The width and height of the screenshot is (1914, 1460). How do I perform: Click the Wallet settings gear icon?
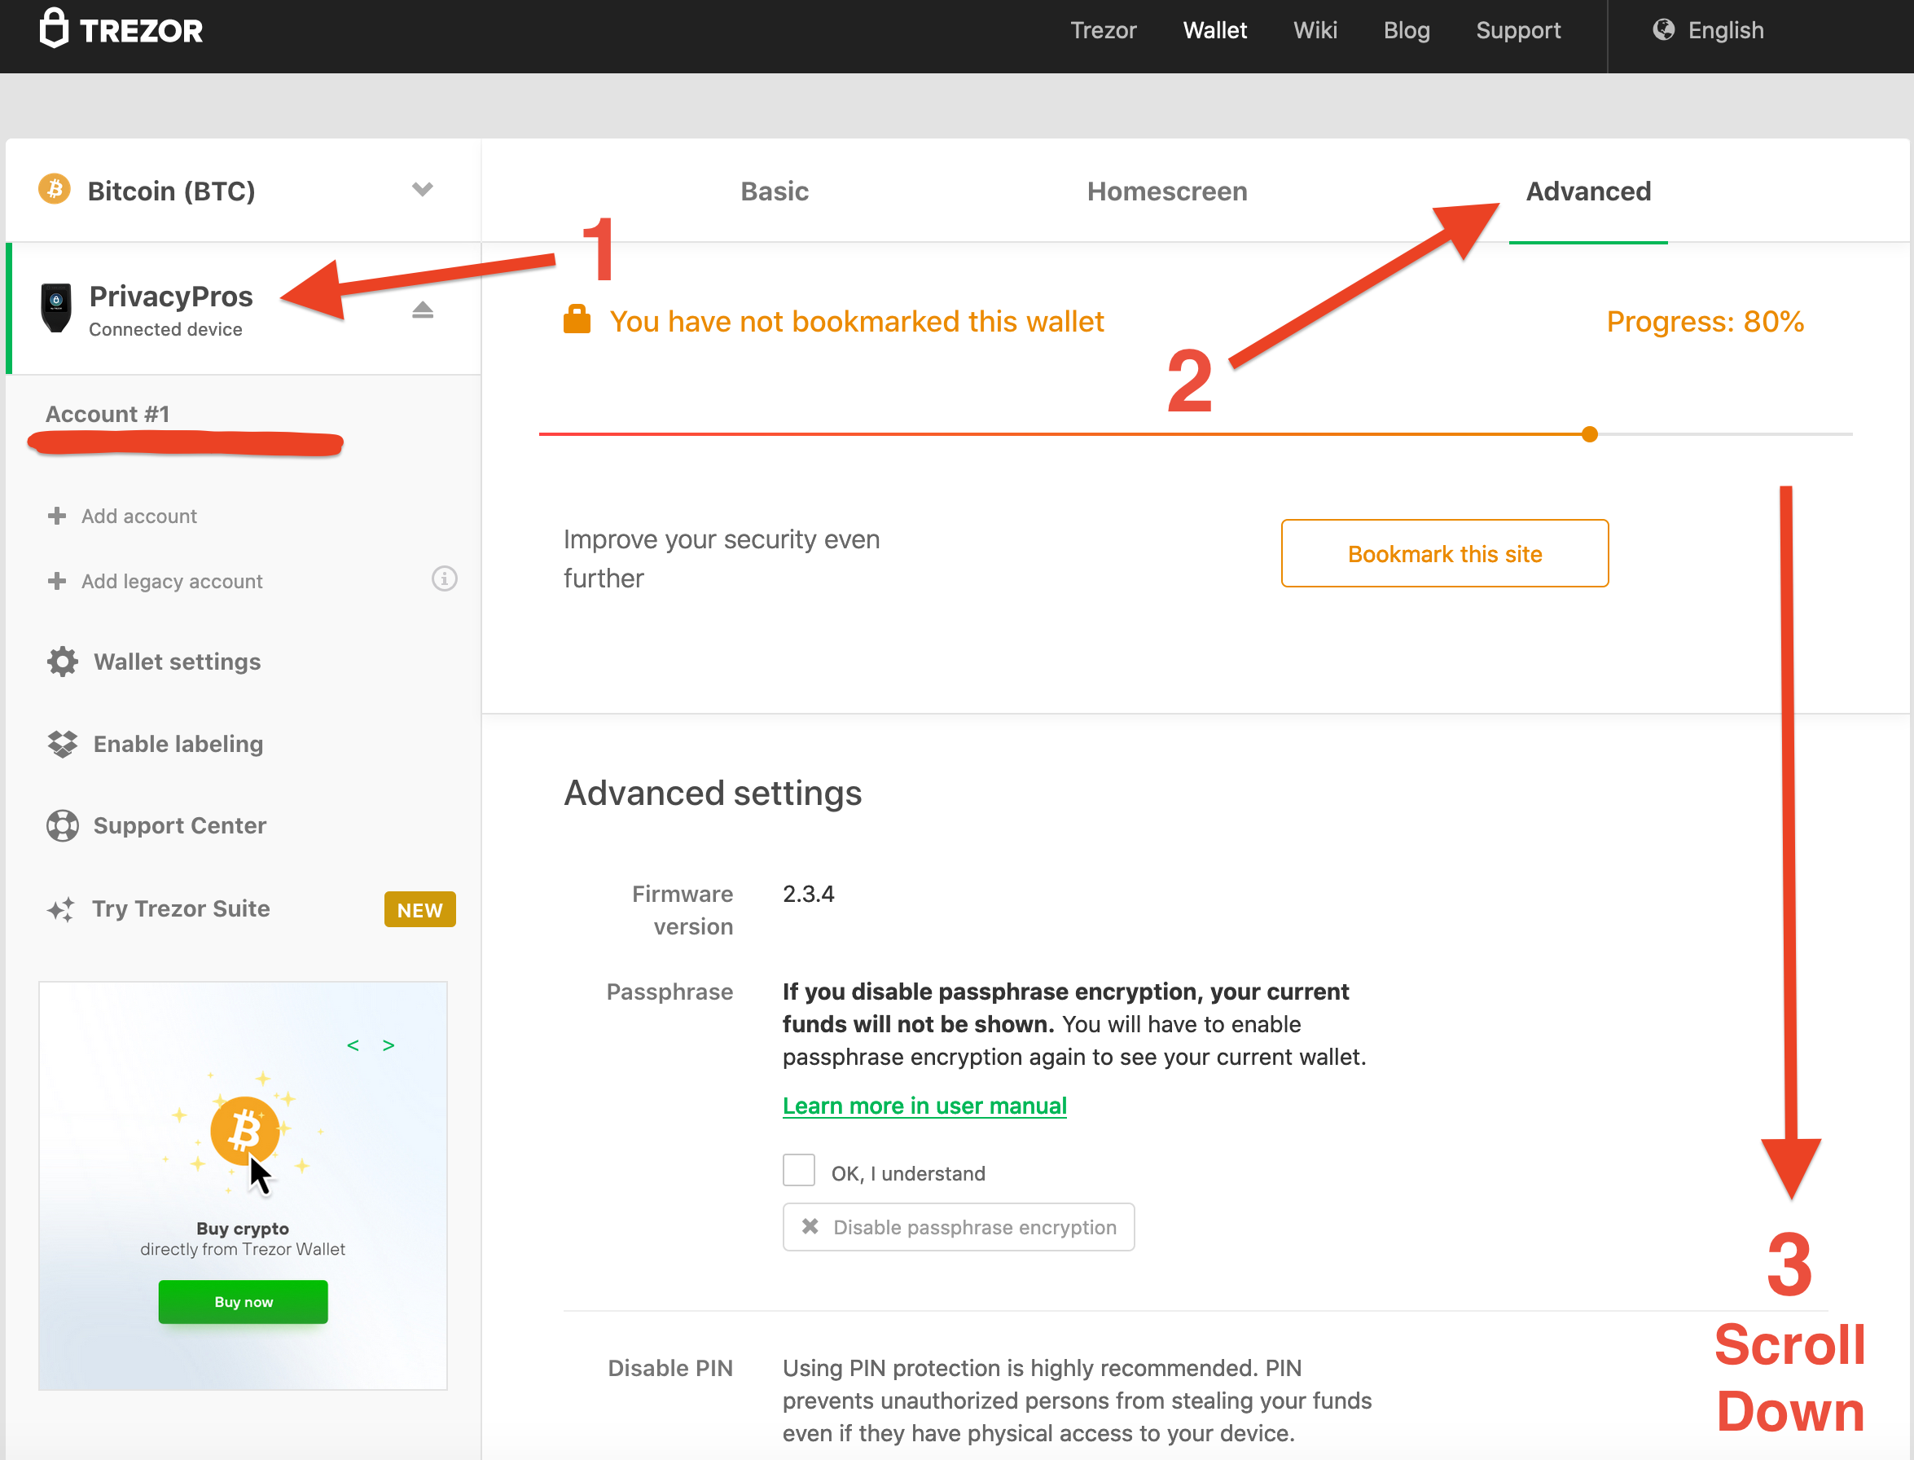63,662
